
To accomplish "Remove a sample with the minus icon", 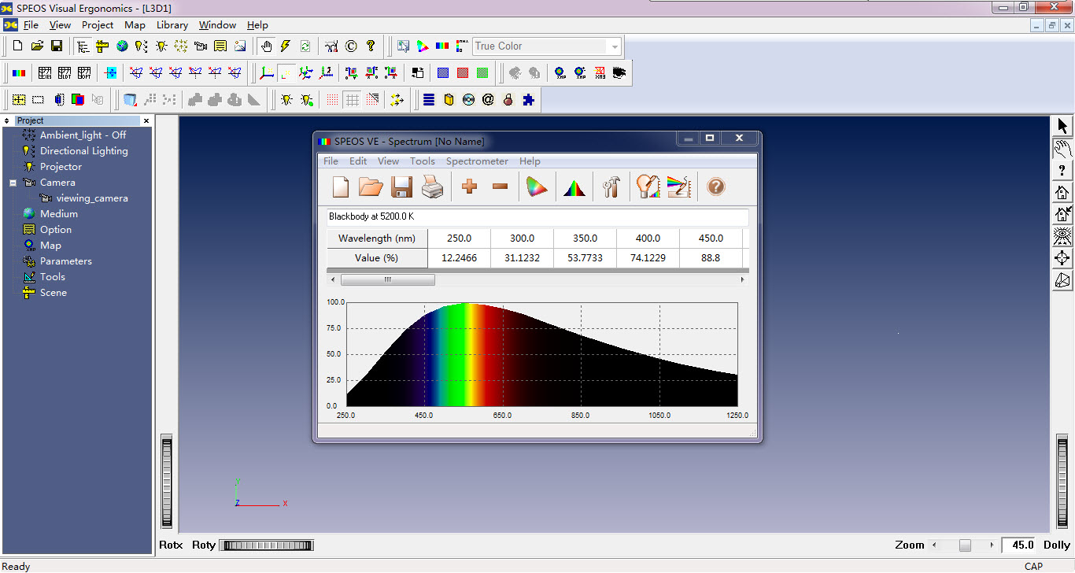I will pyautogui.click(x=500, y=187).
